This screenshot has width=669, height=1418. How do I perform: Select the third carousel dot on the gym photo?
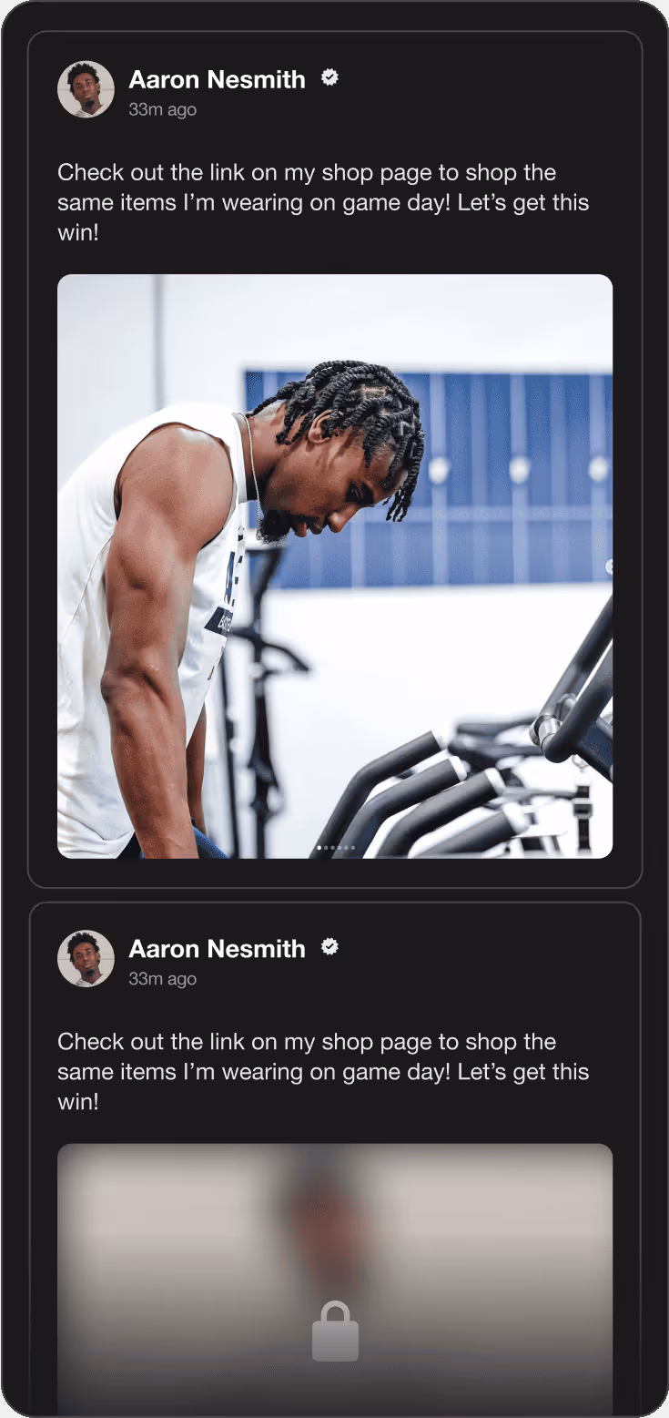coord(332,848)
